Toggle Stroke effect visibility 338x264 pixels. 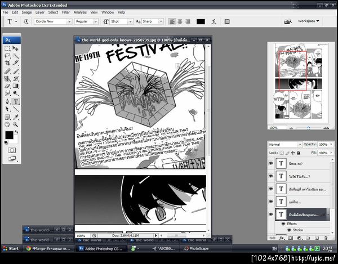pos(289,230)
